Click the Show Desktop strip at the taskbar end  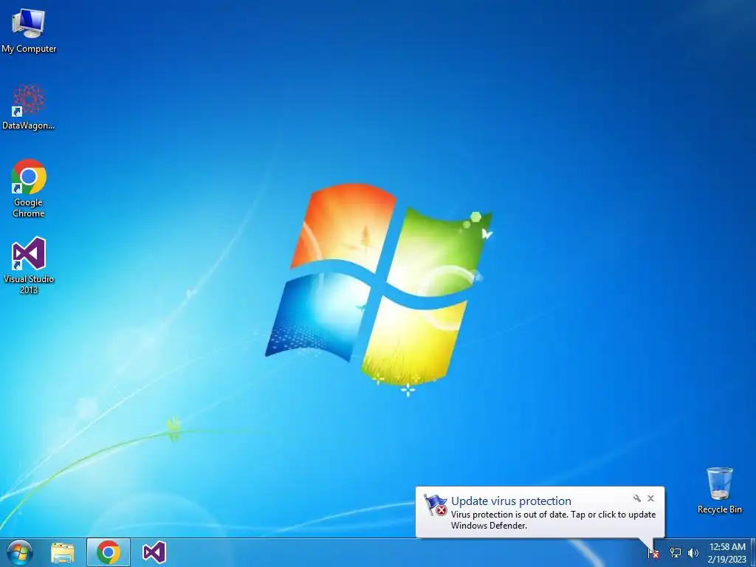752,552
